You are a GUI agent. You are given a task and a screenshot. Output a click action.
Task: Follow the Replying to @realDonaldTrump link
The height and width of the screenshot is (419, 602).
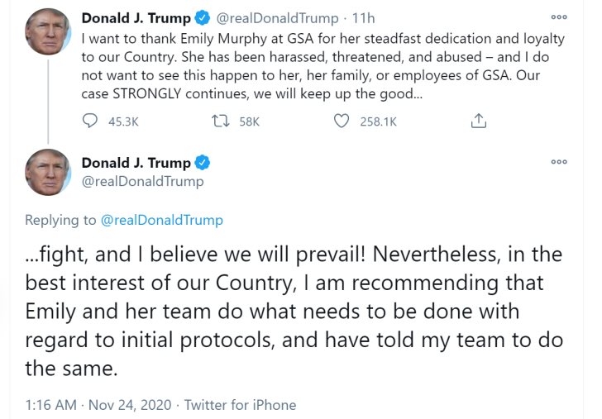[161, 220]
